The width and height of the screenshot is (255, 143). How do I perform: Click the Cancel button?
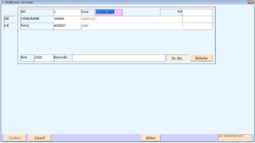[40, 138]
